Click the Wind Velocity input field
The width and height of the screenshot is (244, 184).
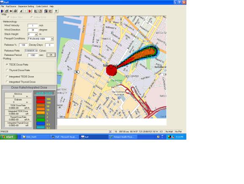[x=33, y=25]
